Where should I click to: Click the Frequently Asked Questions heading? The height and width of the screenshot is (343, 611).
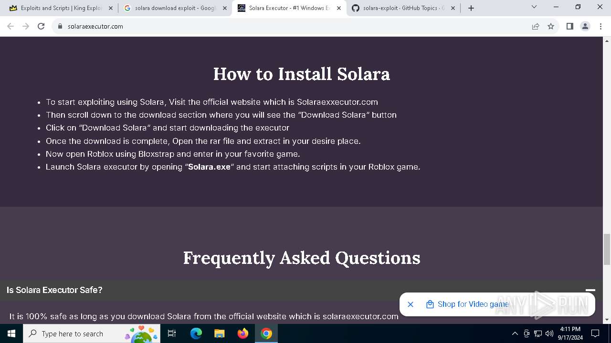pos(302,258)
